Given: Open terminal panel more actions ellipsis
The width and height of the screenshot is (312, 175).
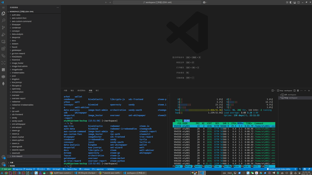Looking at the screenshot, I should 301,91.
